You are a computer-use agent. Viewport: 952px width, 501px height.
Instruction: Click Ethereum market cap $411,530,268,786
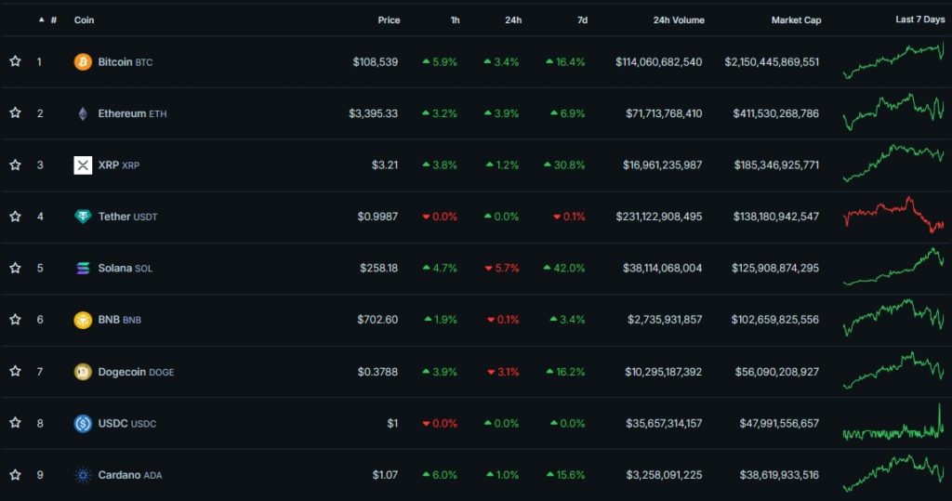(776, 113)
